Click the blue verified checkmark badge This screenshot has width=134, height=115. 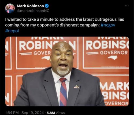pos(47,6)
